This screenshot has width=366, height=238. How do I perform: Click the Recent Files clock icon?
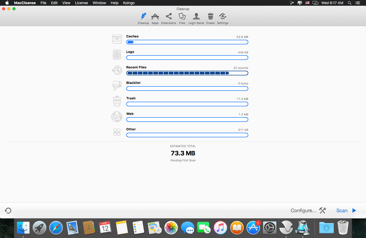(117, 70)
